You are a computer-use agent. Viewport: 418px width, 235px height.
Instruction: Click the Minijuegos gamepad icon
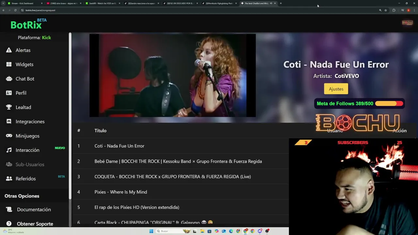click(x=9, y=136)
